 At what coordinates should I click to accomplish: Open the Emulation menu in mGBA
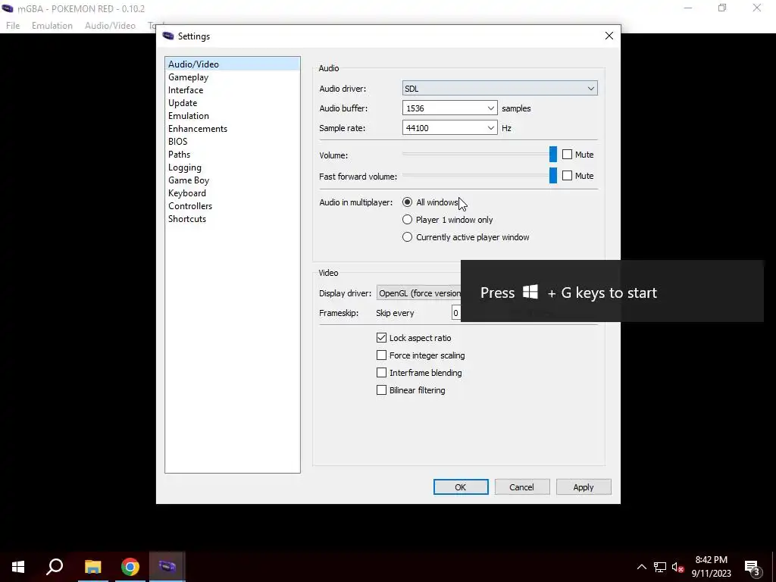52,26
